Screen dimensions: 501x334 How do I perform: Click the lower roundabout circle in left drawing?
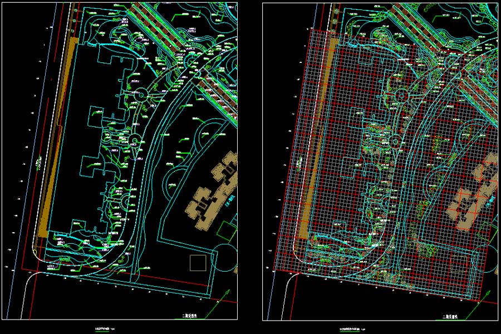pyautogui.click(x=134, y=138)
